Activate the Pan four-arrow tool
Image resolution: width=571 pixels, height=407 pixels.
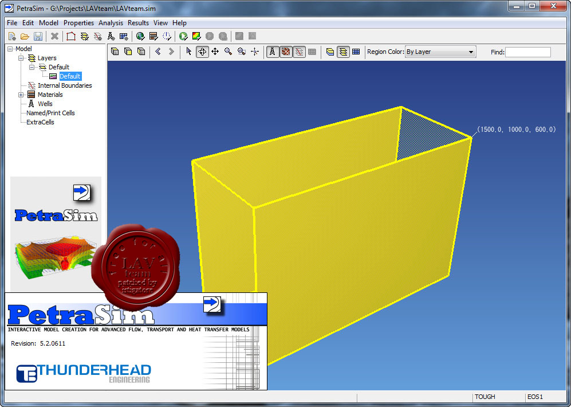pos(215,52)
